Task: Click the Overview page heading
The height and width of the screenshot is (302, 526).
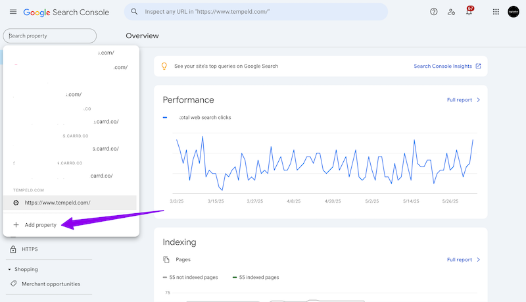Action: [142, 36]
